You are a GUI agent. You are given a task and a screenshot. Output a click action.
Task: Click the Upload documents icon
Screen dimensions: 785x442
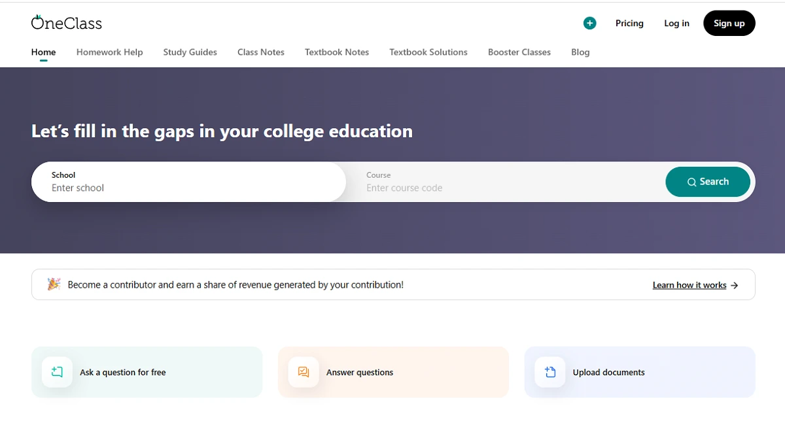550,372
